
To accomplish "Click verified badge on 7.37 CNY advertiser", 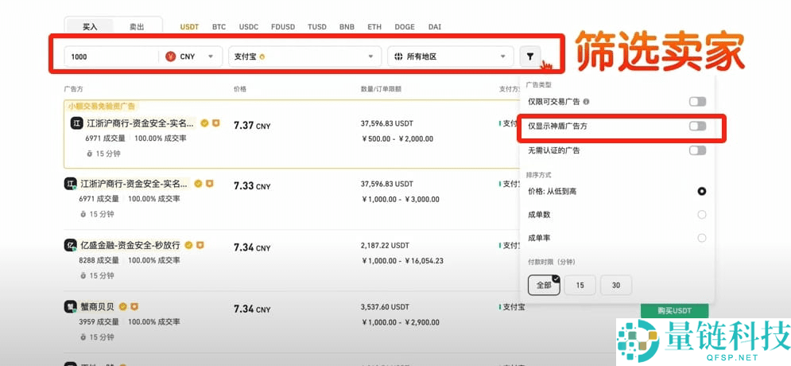I will 204,123.
